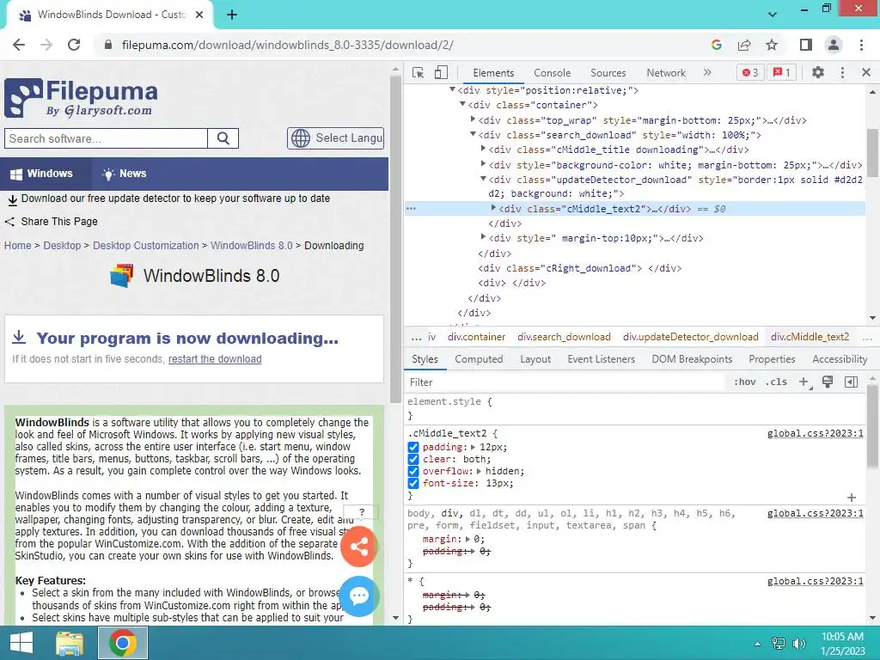Open the Chrome profile avatar

[834, 45]
